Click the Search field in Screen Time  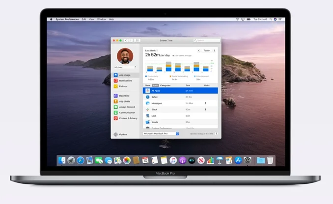coord(207,40)
